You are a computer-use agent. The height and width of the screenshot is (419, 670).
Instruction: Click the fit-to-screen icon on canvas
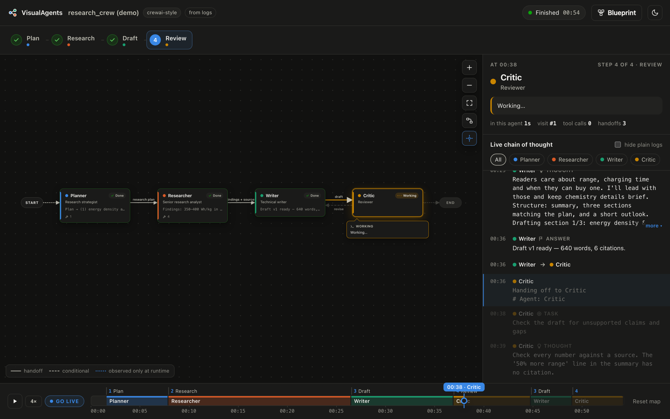469,103
